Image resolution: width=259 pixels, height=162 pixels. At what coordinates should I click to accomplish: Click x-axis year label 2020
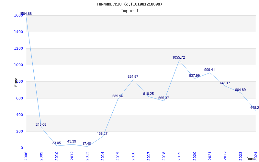click(x=195, y=156)
